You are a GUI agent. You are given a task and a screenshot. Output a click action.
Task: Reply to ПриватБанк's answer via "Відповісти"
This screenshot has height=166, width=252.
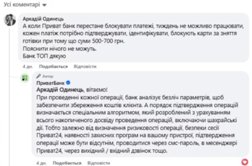pyautogui.click(x=99, y=163)
